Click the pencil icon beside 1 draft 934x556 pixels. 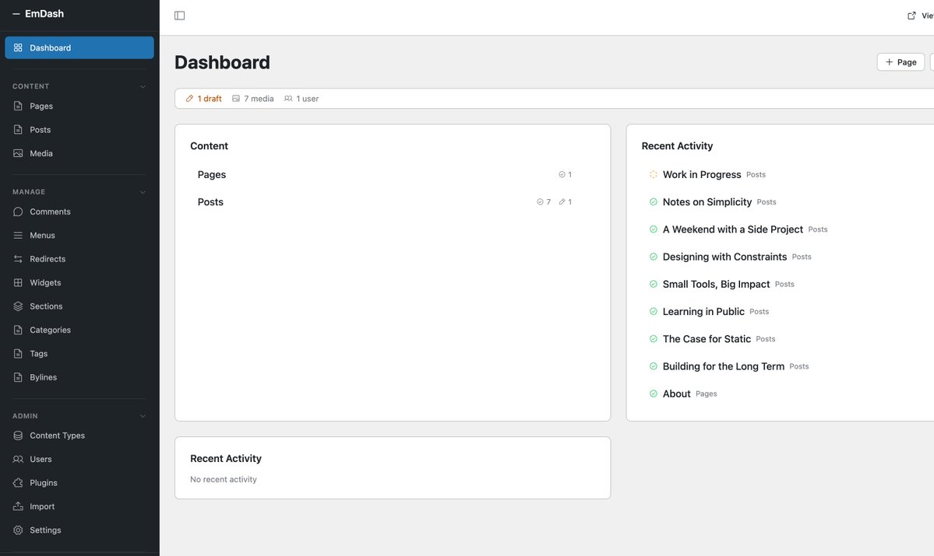[x=189, y=99]
